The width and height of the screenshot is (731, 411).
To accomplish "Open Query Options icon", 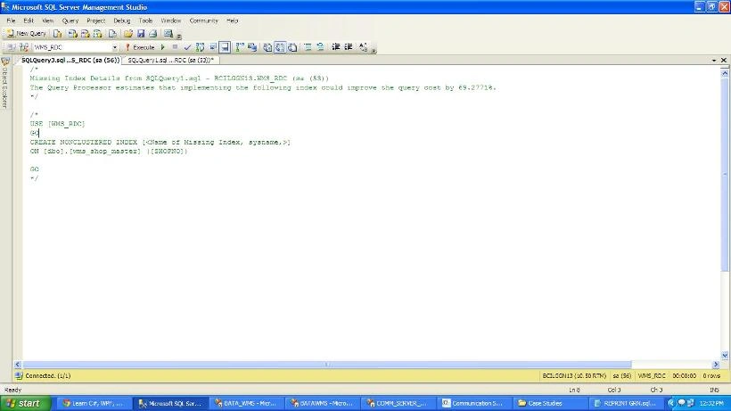I will (x=212, y=47).
